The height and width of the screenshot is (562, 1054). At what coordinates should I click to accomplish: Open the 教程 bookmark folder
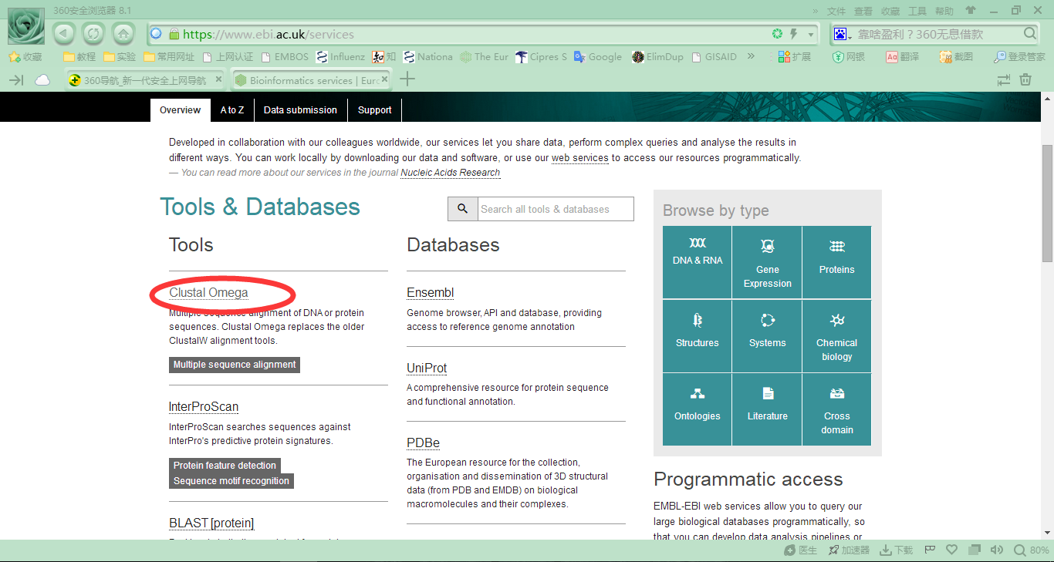click(79, 57)
